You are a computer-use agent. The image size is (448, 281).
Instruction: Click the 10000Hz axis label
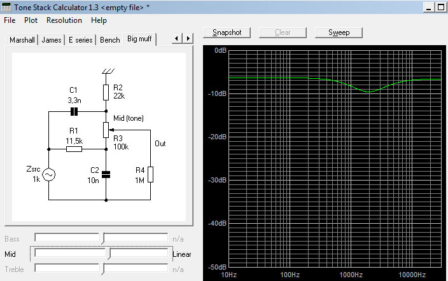[412, 275]
